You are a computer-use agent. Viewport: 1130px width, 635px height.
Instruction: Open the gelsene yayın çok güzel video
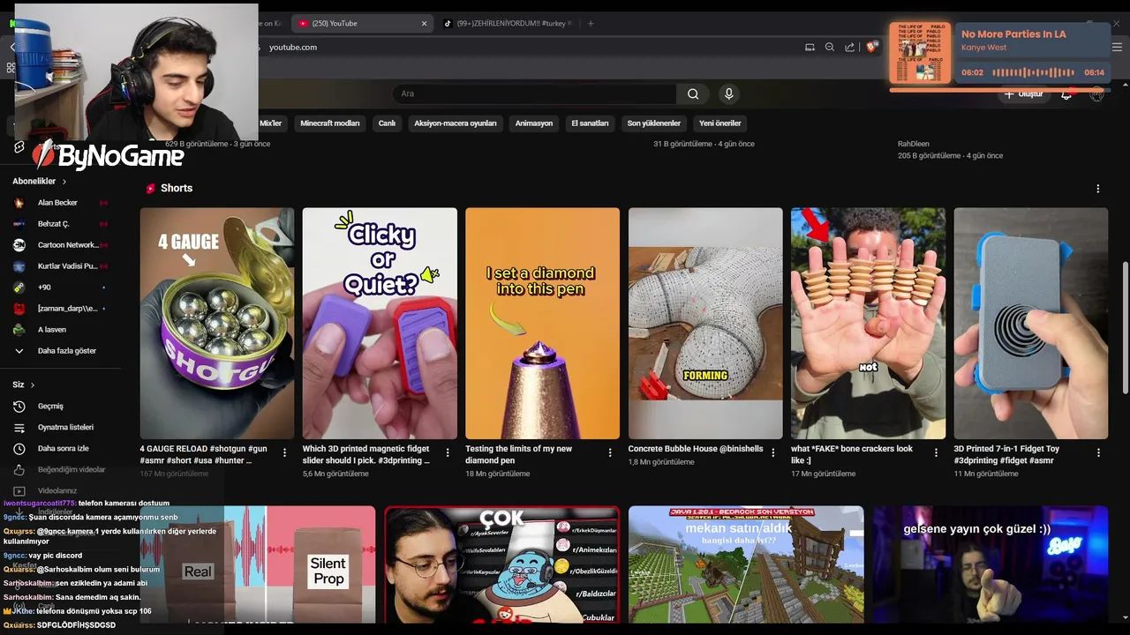(991, 564)
